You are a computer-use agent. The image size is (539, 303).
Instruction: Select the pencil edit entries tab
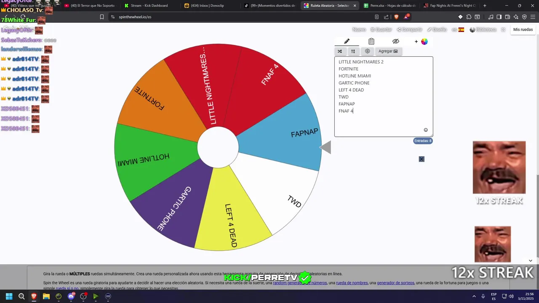347,41
